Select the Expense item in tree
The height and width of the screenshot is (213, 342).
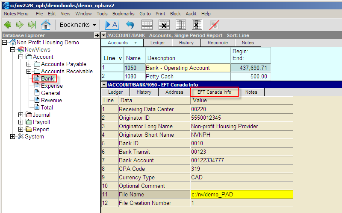point(51,86)
